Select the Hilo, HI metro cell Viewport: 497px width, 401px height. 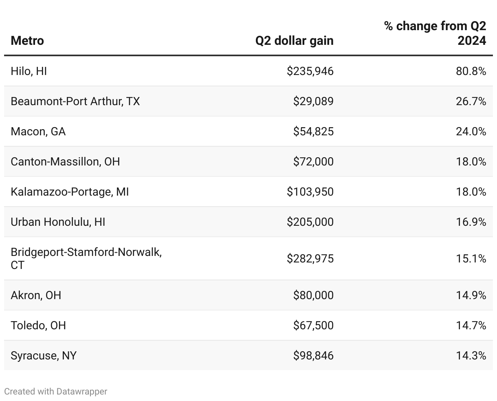coord(29,71)
